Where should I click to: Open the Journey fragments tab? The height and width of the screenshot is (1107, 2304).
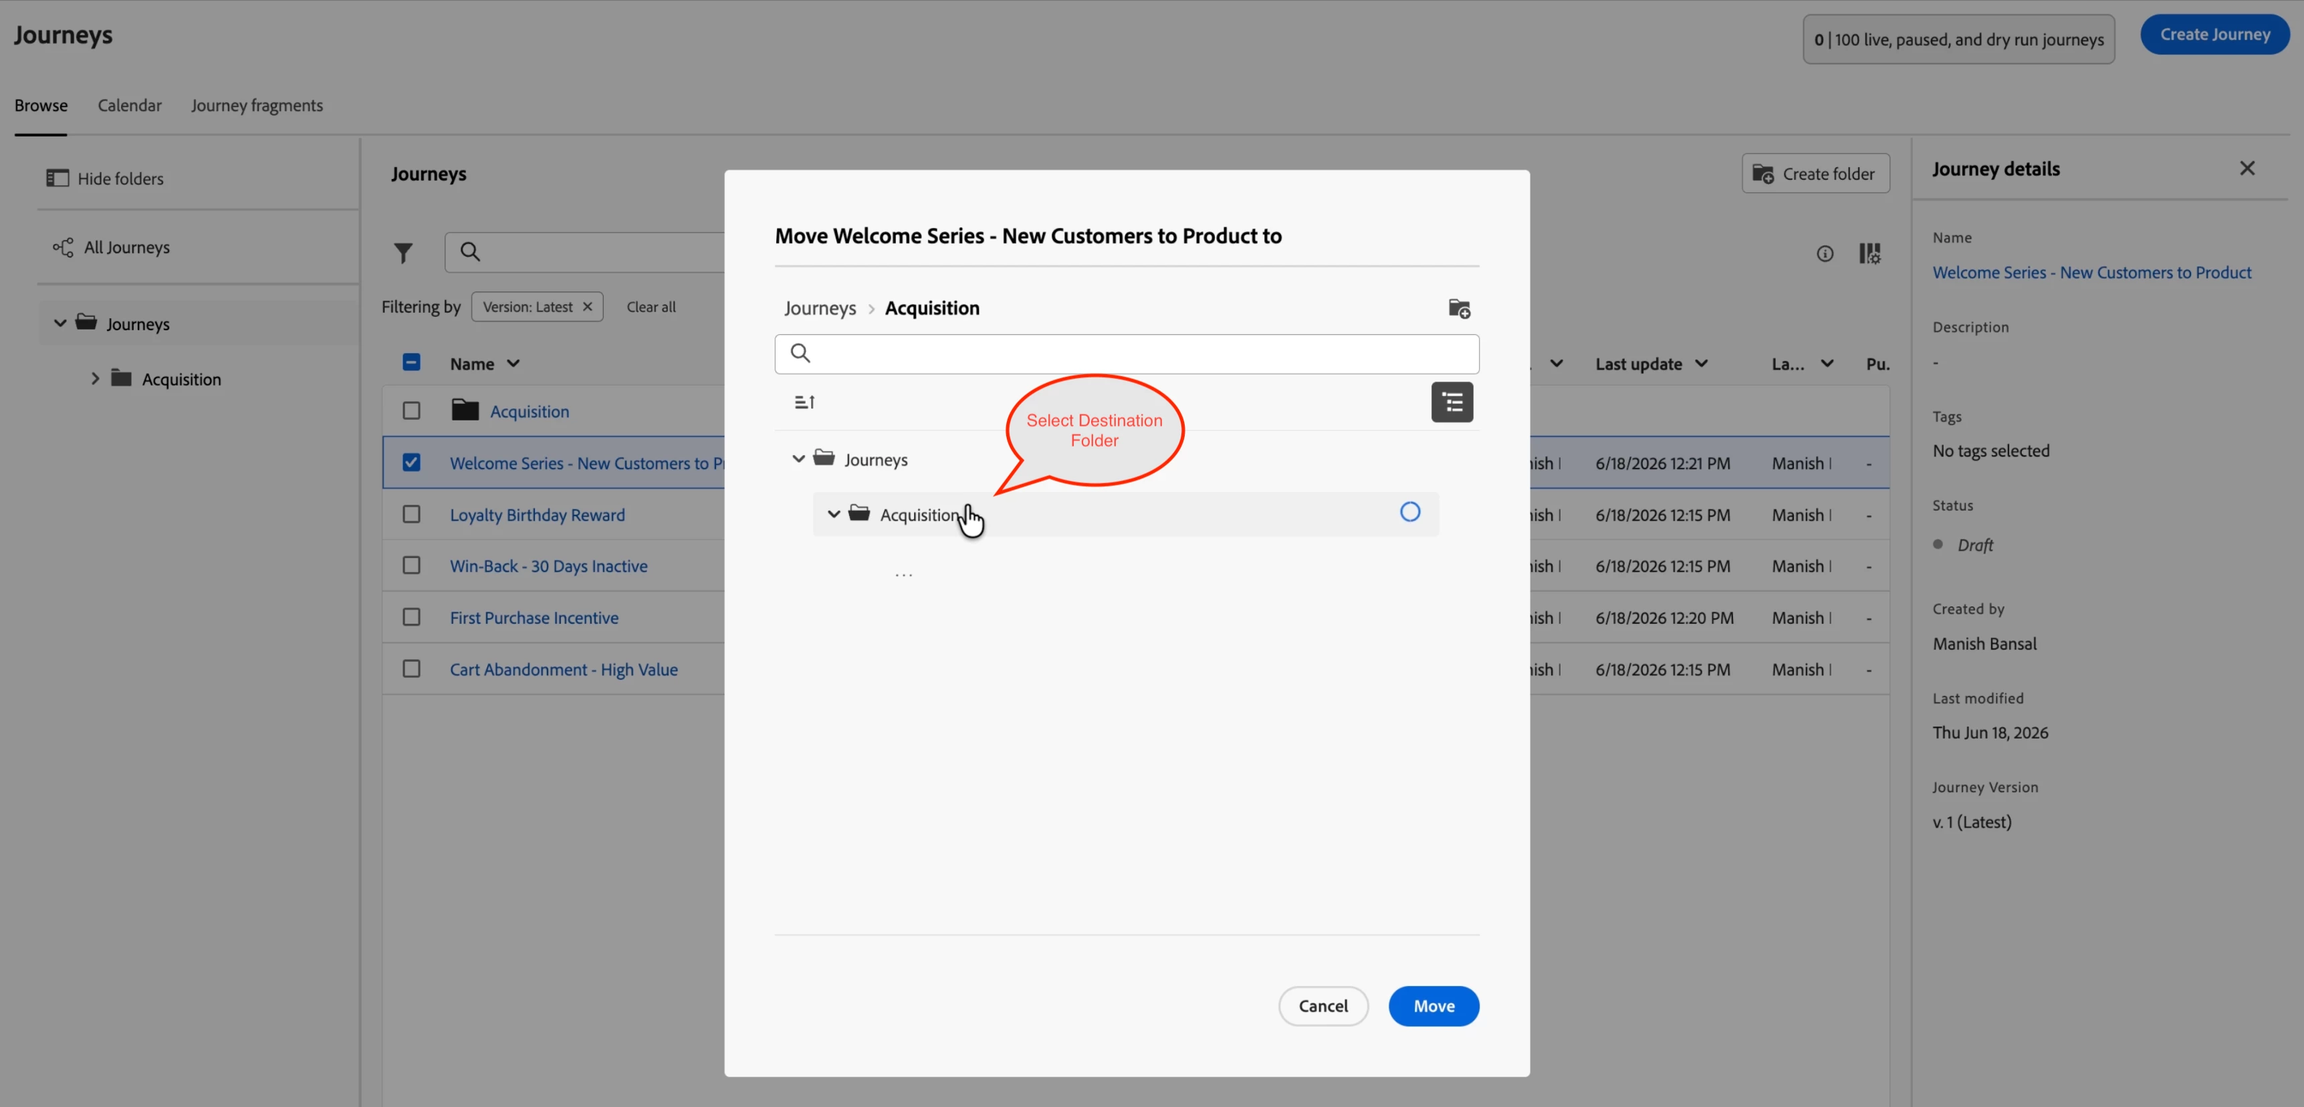(257, 106)
